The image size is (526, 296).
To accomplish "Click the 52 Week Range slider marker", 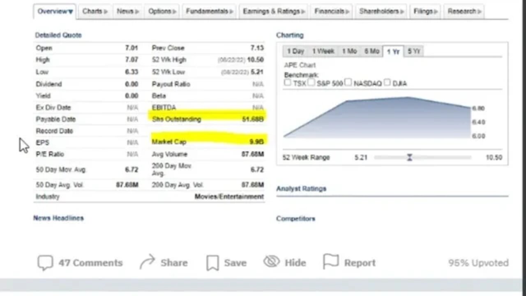I will [x=409, y=157].
